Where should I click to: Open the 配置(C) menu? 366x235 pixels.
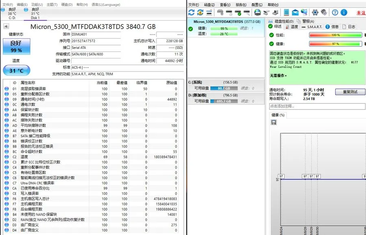(257, 4)
